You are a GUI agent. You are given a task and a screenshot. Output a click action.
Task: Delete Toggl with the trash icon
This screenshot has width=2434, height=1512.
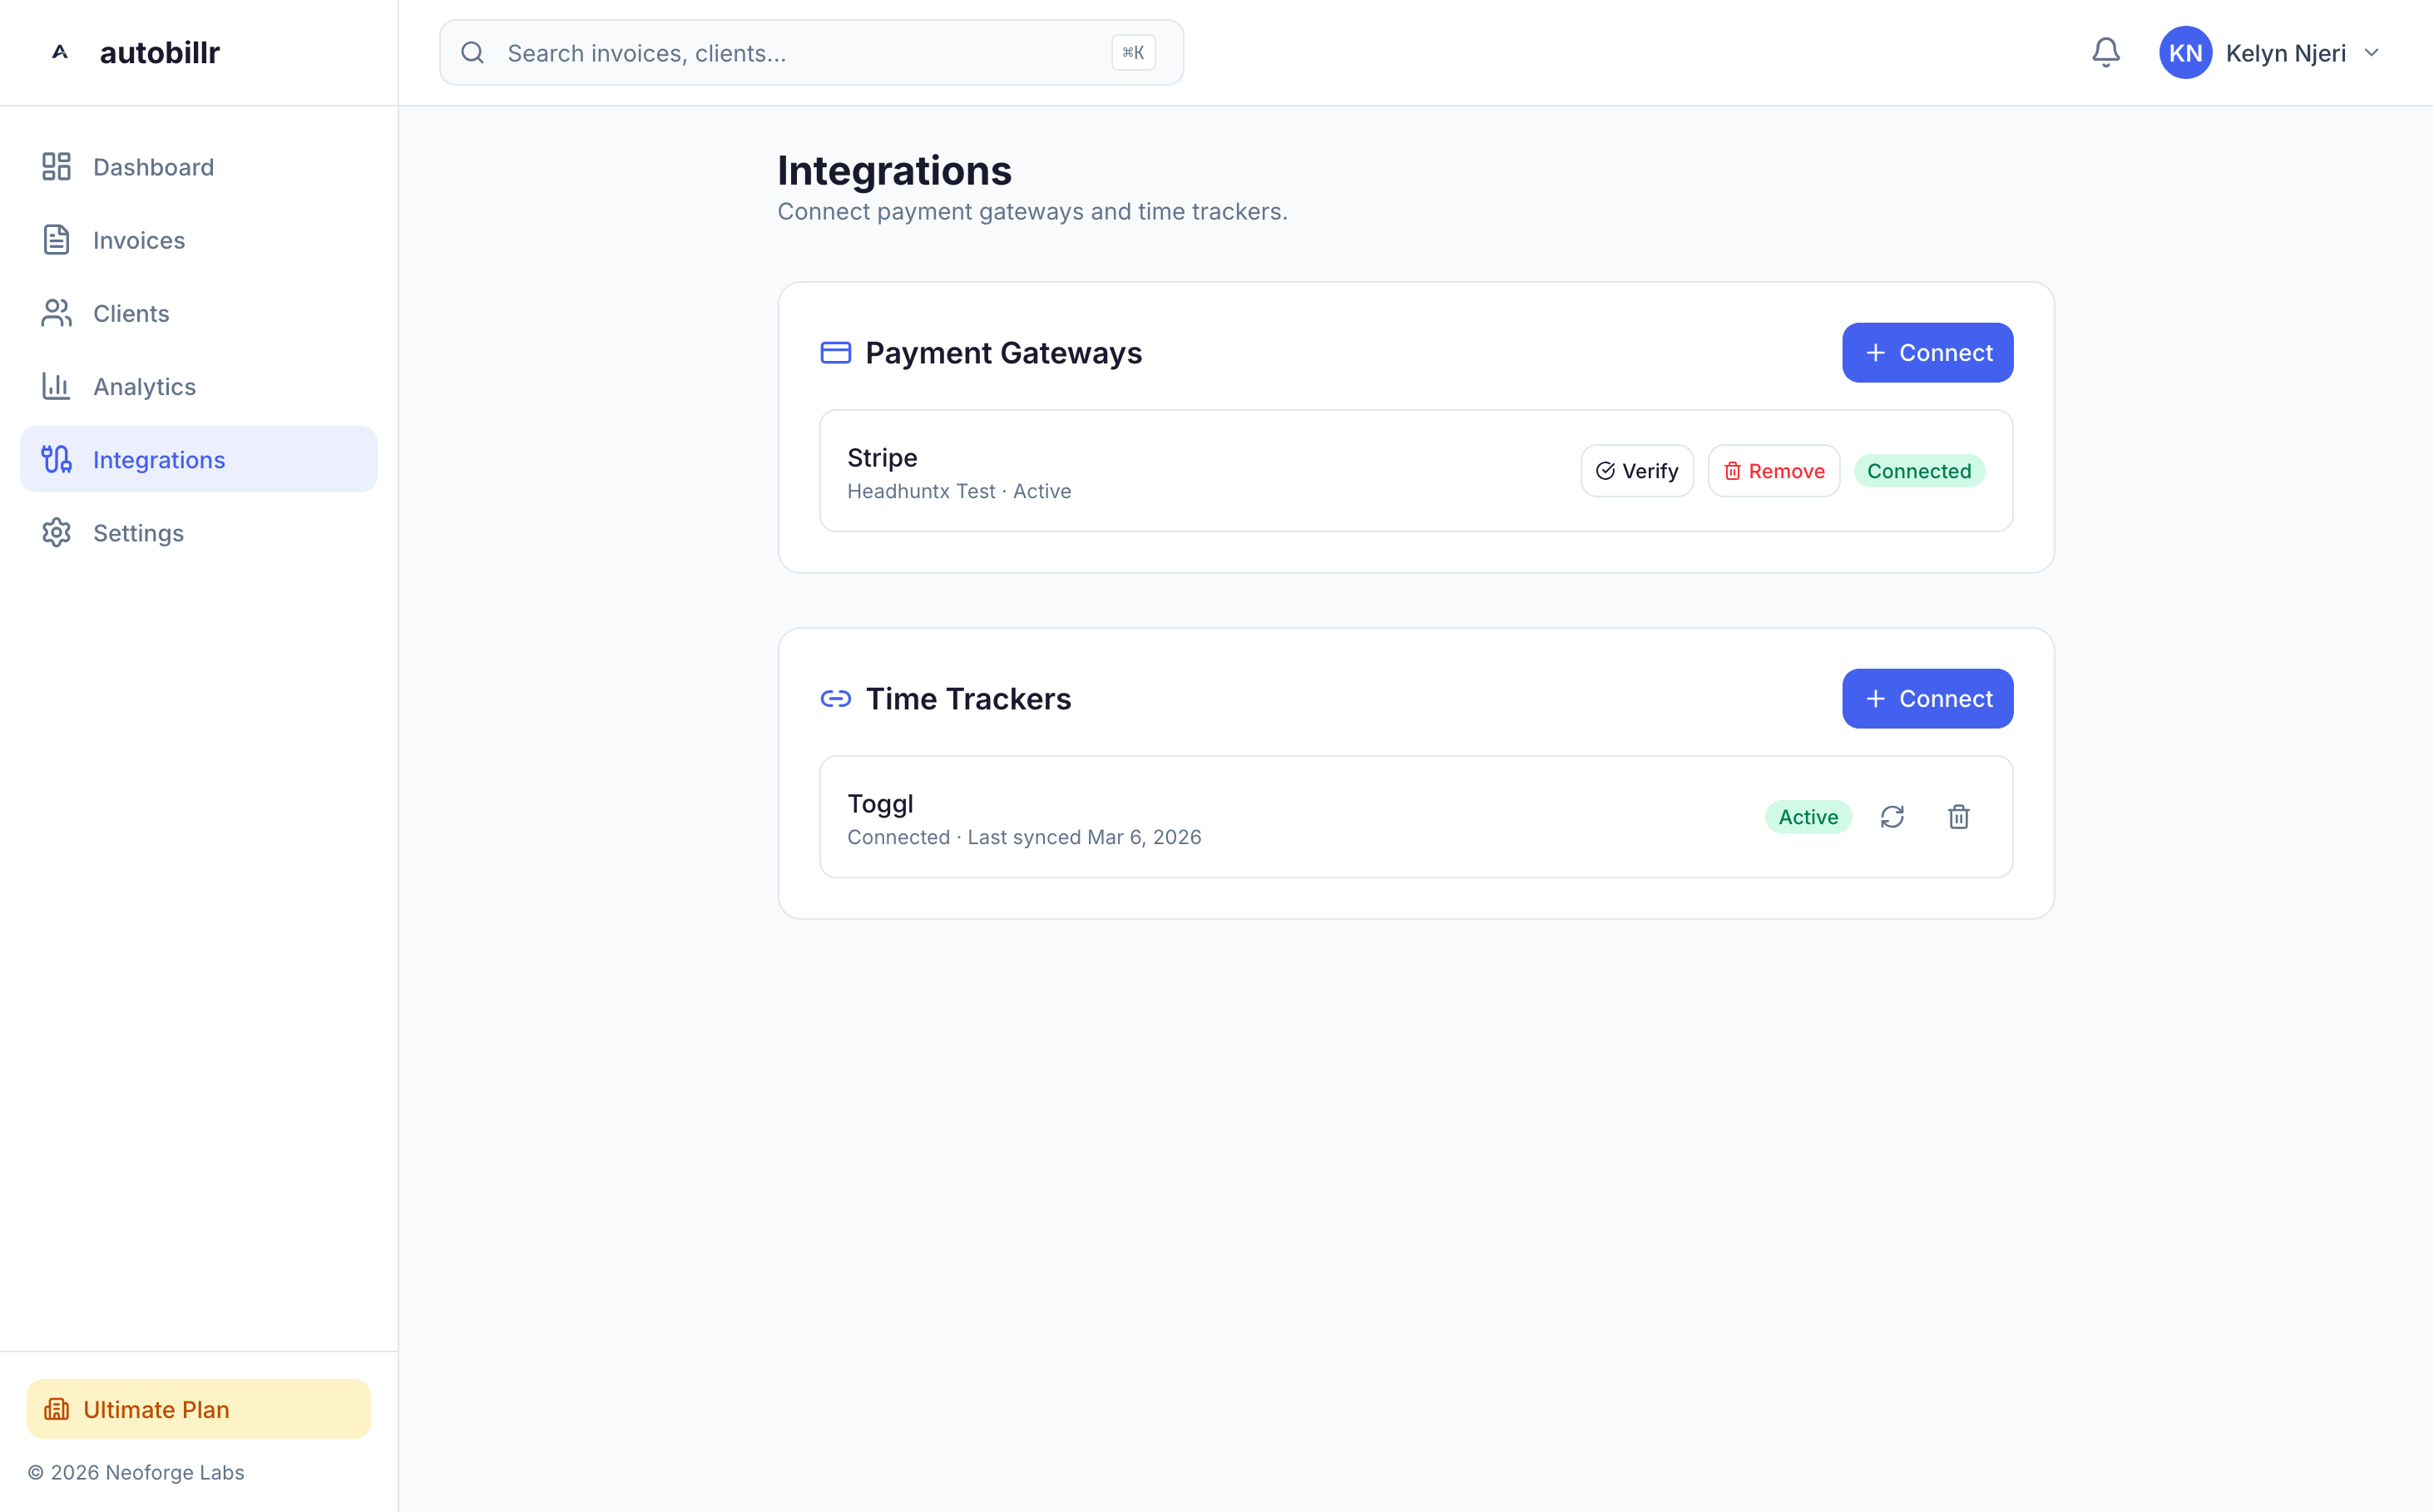click(x=1958, y=817)
